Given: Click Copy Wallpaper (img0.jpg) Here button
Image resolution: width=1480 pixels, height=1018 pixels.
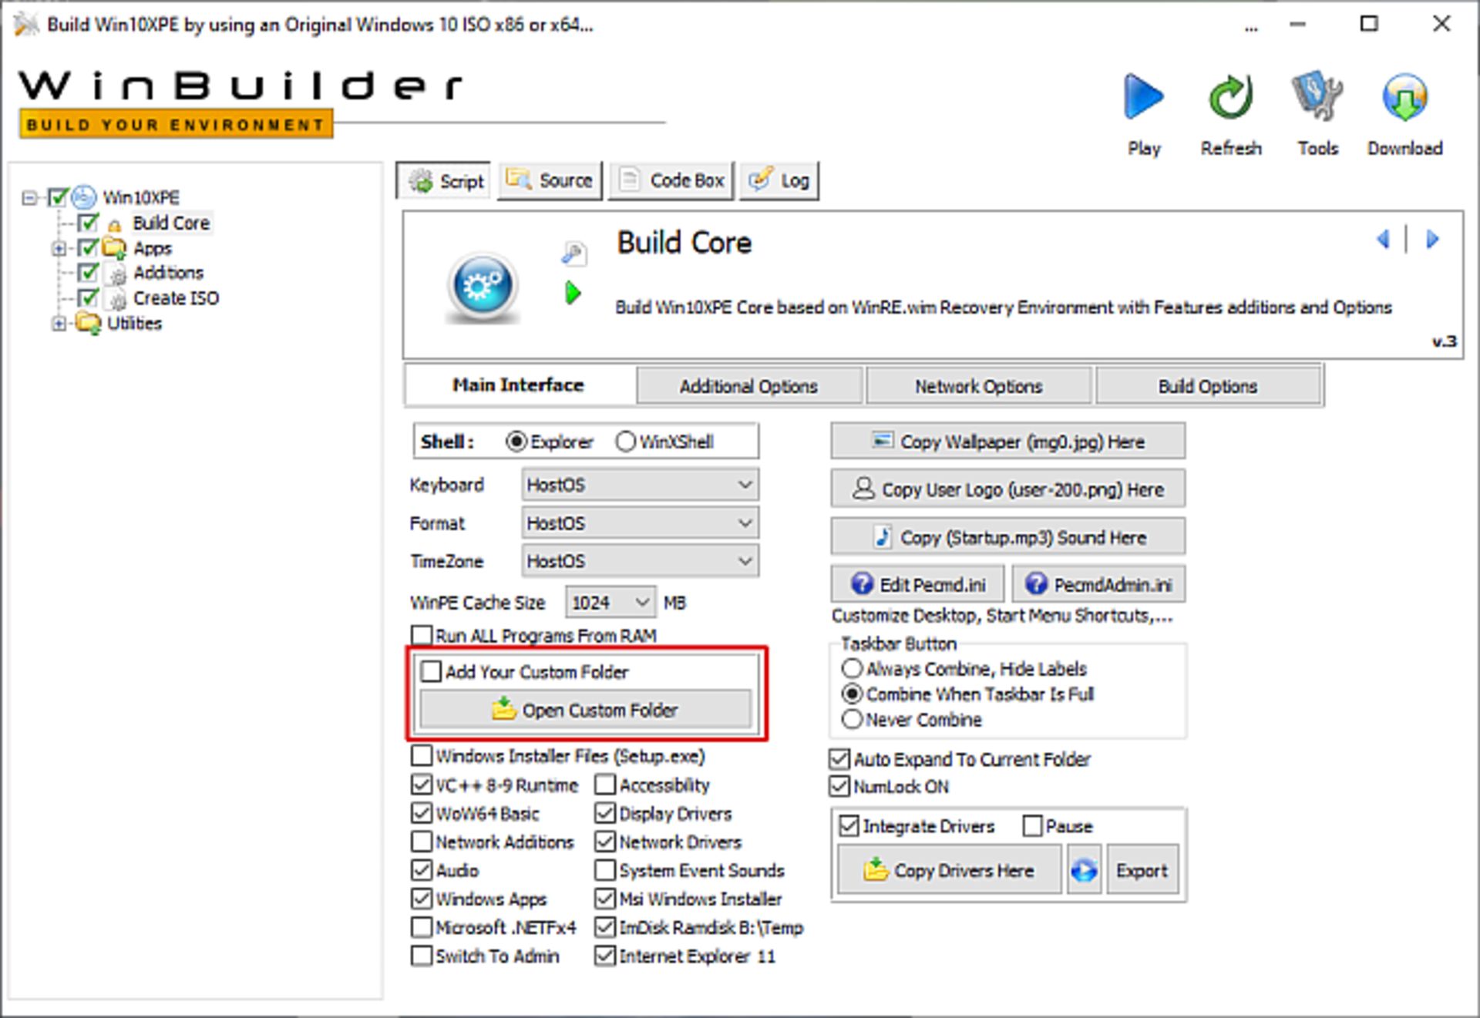Looking at the screenshot, I should pyautogui.click(x=1007, y=442).
